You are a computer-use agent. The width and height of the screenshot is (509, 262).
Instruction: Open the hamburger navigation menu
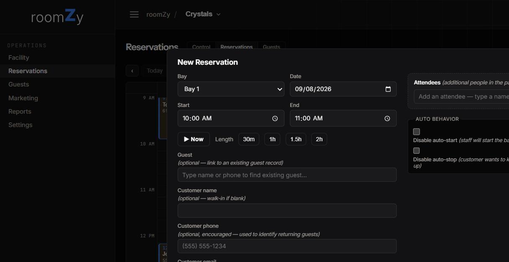(134, 14)
